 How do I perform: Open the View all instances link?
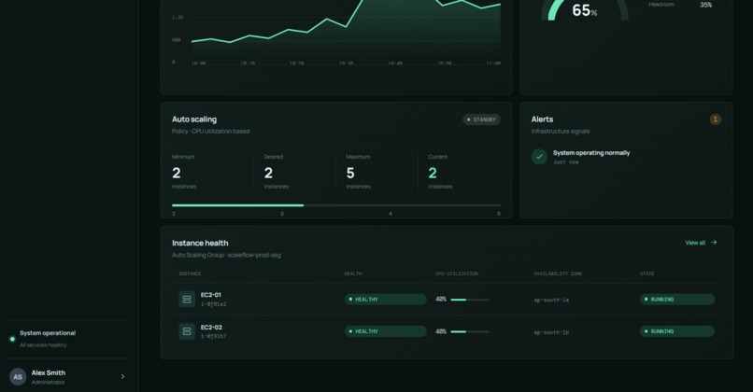(701, 243)
